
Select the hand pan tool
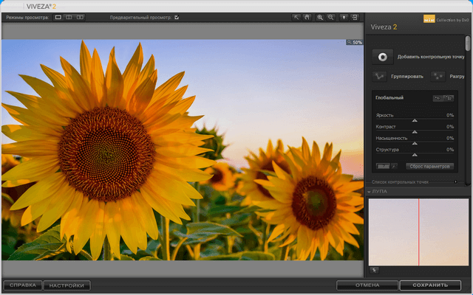[307, 17]
